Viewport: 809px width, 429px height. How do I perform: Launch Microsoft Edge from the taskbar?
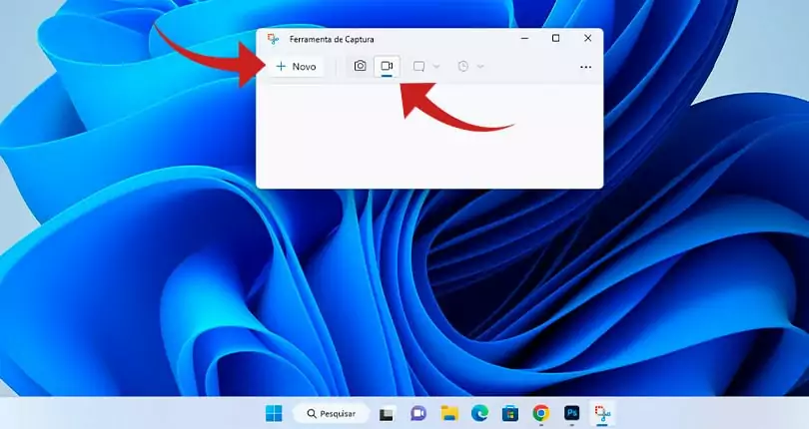coord(479,413)
